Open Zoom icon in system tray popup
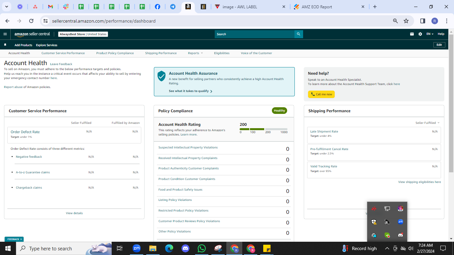Viewport: 454px width, 255px height. coord(400,222)
